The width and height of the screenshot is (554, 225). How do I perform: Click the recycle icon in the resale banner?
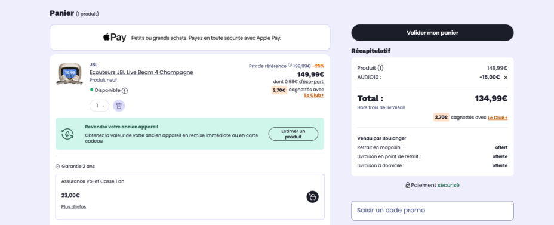pyautogui.click(x=67, y=134)
